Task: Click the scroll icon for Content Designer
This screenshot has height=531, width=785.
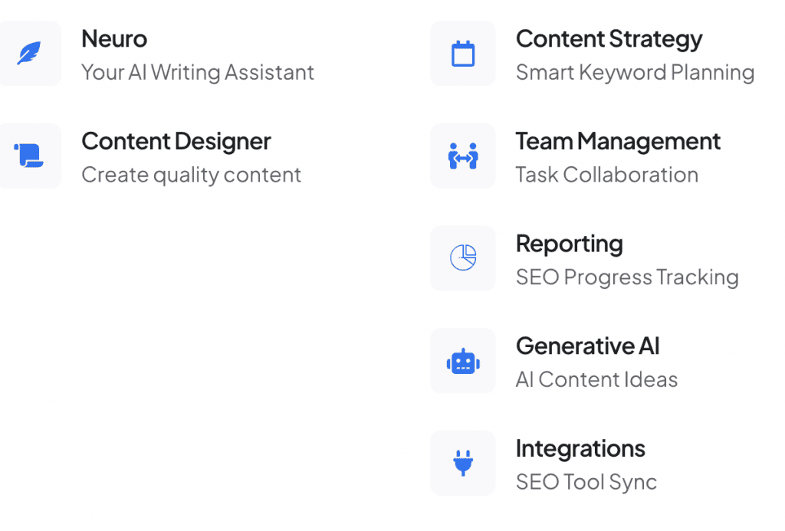Action: click(29, 156)
